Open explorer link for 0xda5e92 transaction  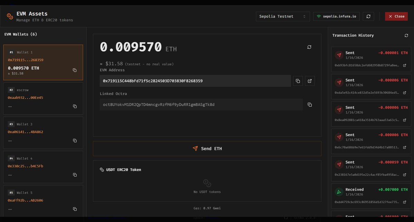[x=405, y=93]
